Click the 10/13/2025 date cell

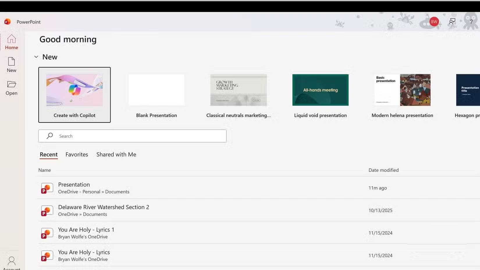tap(381, 210)
